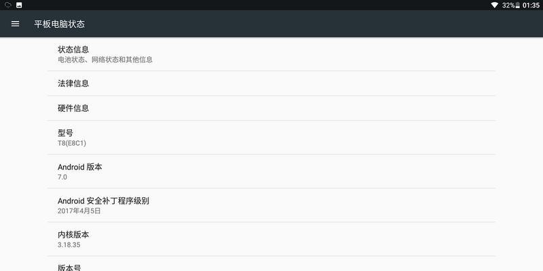Tap the 32% battery percentage text
543x271 pixels.
click(x=508, y=5)
